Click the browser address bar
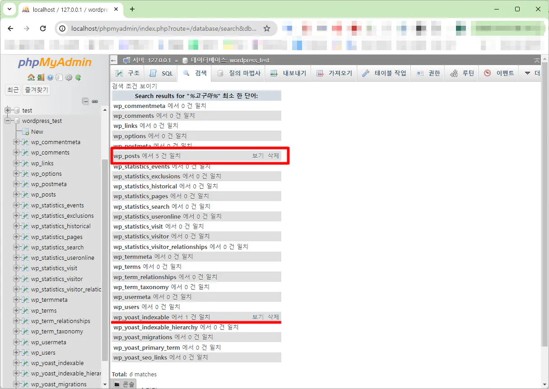This screenshot has height=389, width=549. click(x=163, y=28)
